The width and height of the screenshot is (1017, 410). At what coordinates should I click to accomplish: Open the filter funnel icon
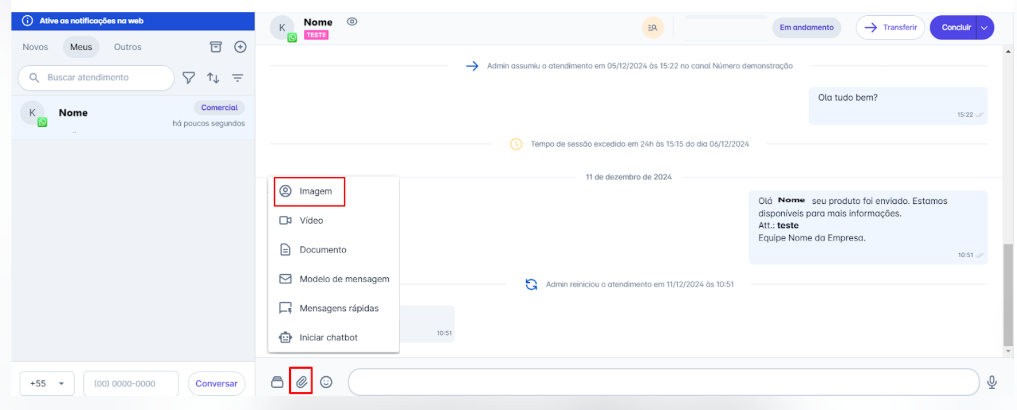point(188,78)
